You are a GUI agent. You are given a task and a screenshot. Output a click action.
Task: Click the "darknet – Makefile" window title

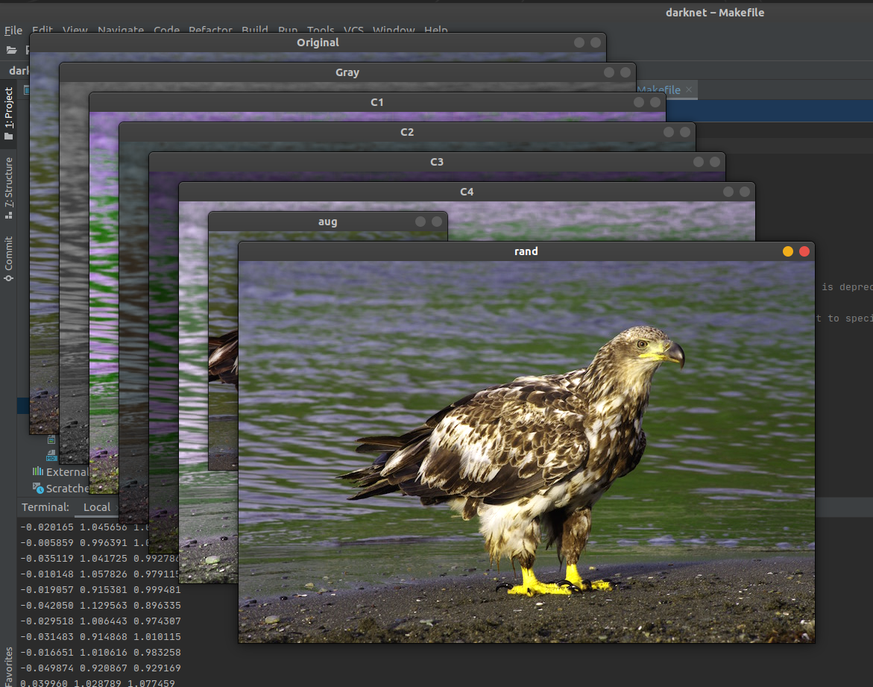tap(715, 12)
